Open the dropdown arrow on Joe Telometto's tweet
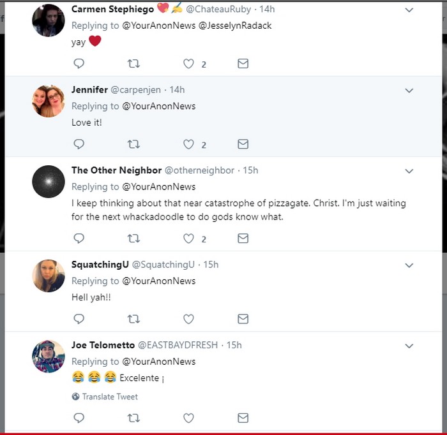The image size is (447, 435). pos(409,346)
